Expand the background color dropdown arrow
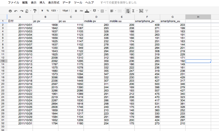 pyautogui.click(x=98, y=11)
